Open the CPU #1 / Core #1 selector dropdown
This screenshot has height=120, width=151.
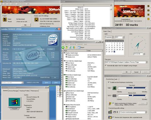22,82
